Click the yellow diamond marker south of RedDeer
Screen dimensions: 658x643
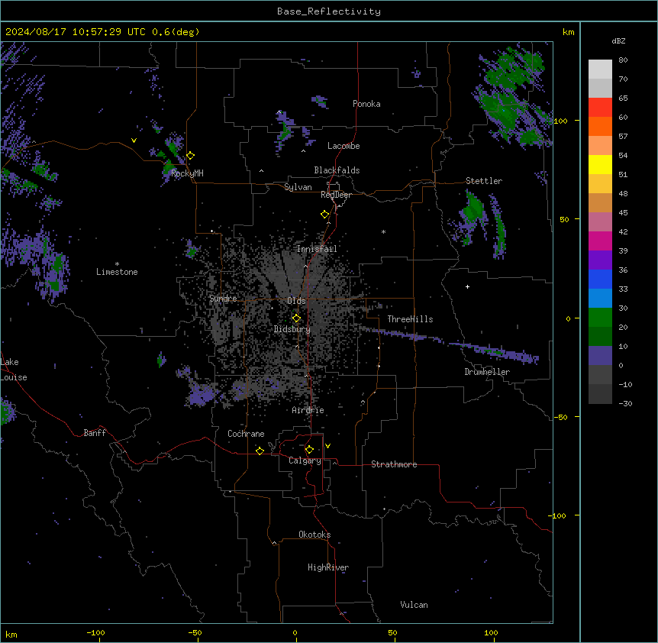[325, 215]
